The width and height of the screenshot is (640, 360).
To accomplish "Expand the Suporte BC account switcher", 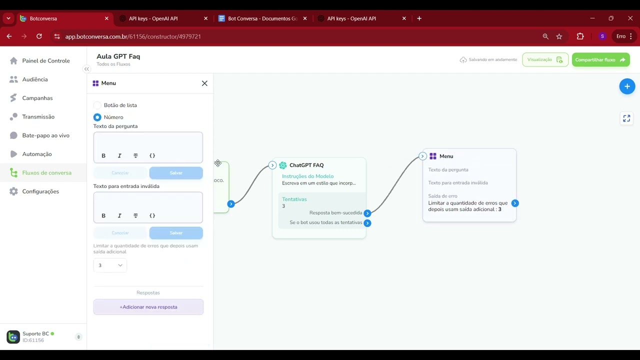I will click(x=78, y=337).
